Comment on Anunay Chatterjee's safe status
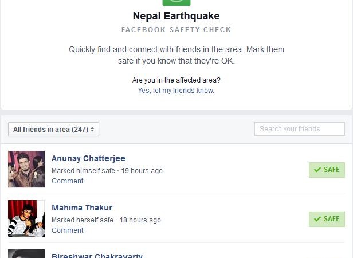This screenshot has width=353, height=258. click(67, 181)
